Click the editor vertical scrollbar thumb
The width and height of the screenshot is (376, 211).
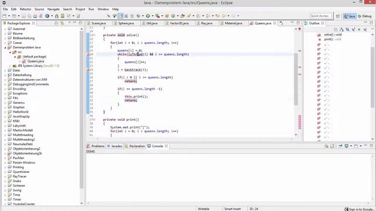click(x=296, y=79)
